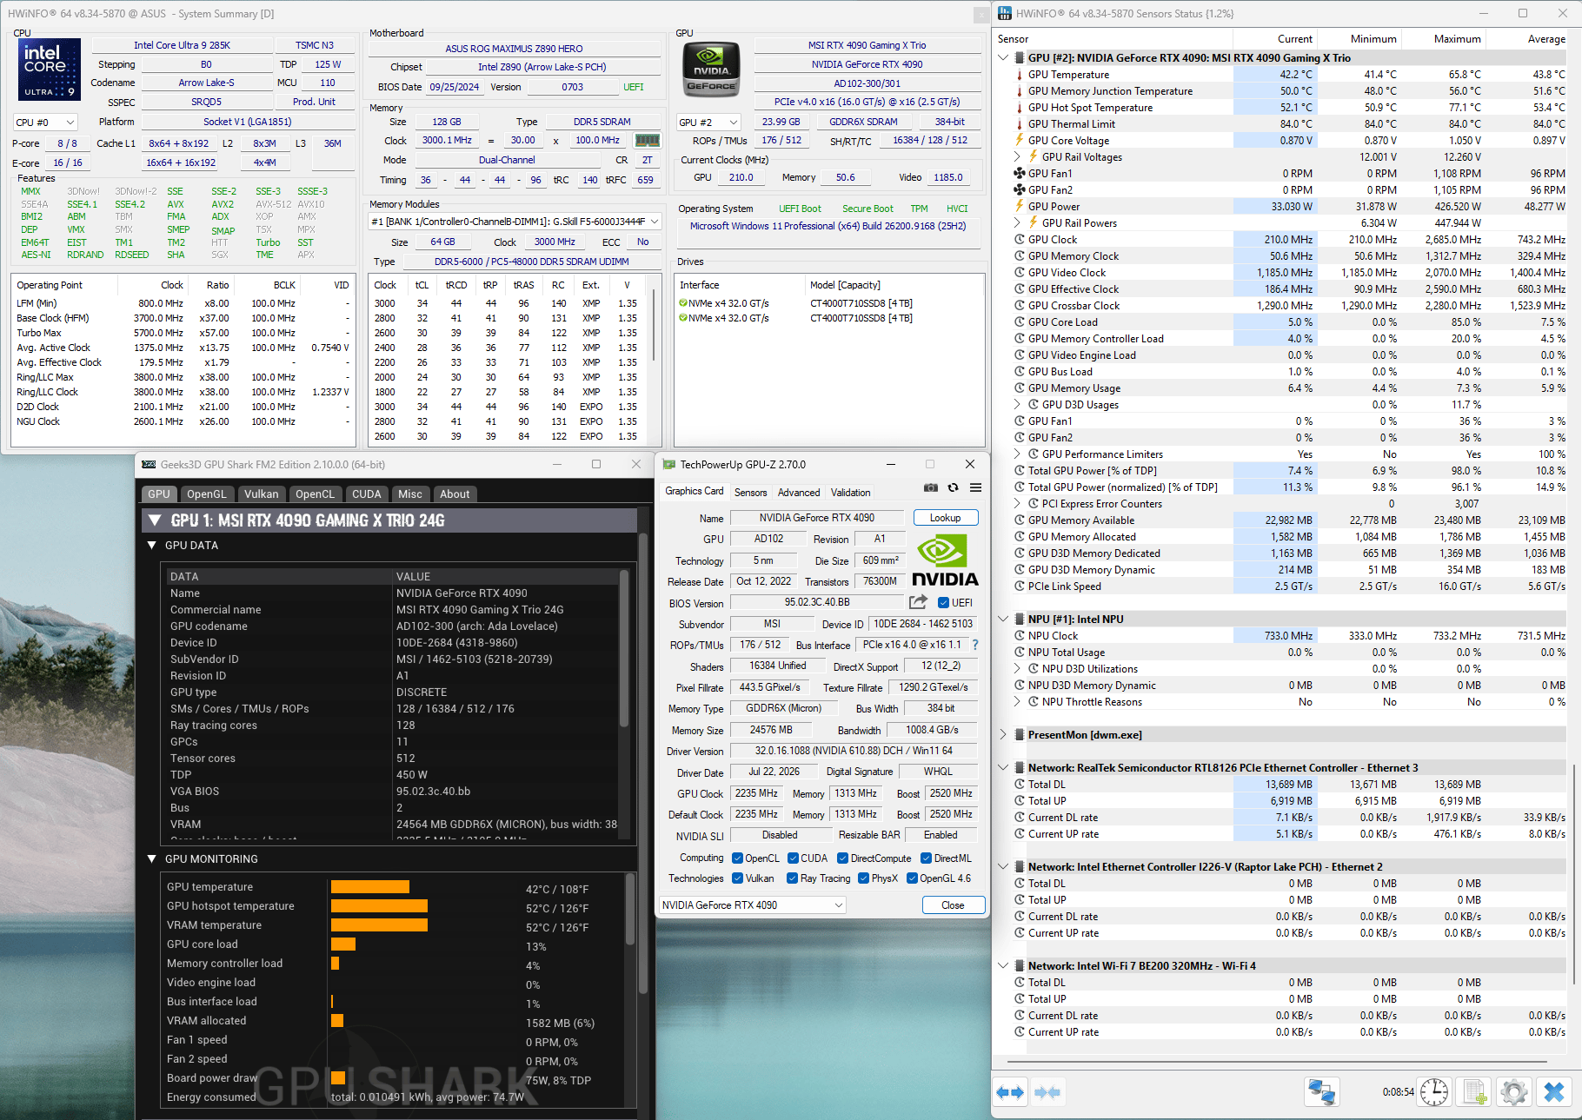The width and height of the screenshot is (1582, 1120).
Task: Toggle the Vulkan technologies checkbox
Action: [737, 878]
